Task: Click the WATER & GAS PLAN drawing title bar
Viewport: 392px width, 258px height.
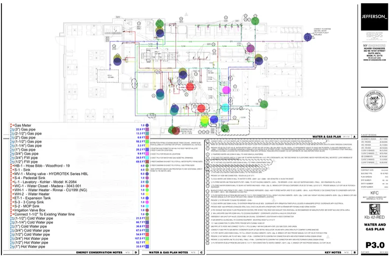Action: [x=327, y=137]
